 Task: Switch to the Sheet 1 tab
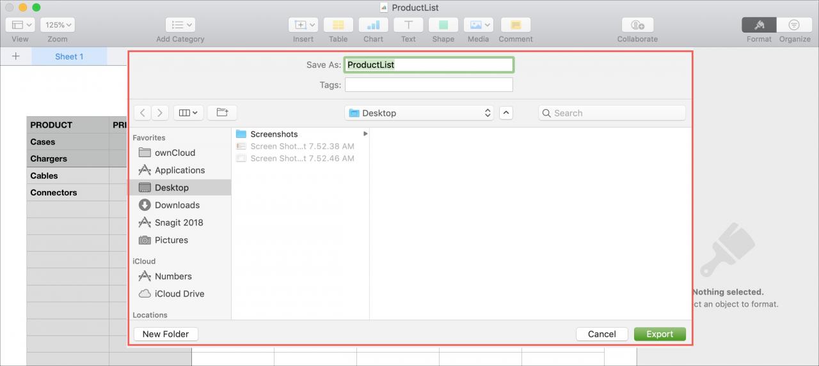[69, 56]
